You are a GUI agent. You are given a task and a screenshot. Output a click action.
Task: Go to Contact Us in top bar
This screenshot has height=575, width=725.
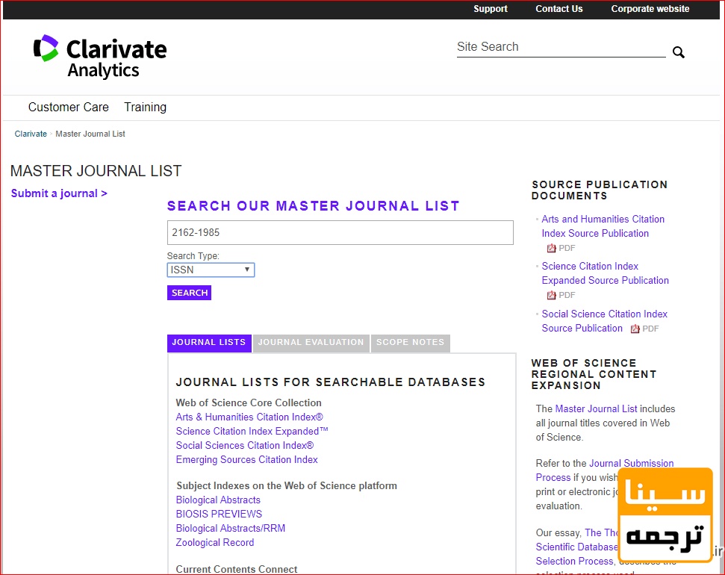pyautogui.click(x=558, y=9)
